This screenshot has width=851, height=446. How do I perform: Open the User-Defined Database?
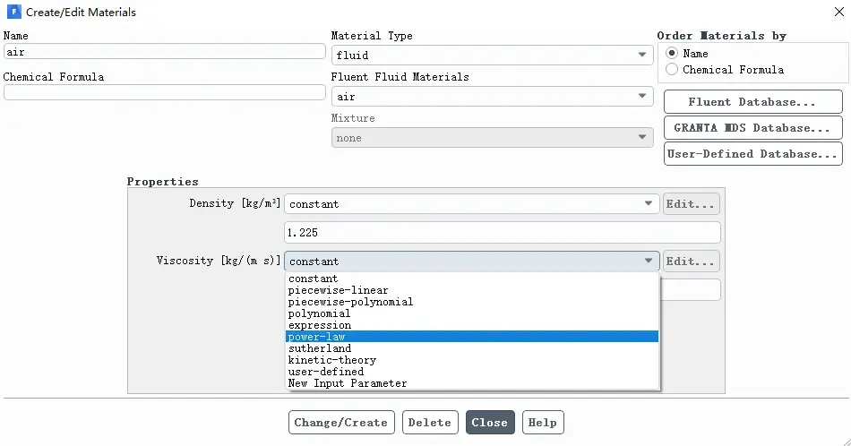752,154
